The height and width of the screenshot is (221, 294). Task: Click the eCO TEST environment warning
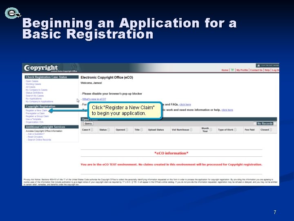click(x=171, y=165)
